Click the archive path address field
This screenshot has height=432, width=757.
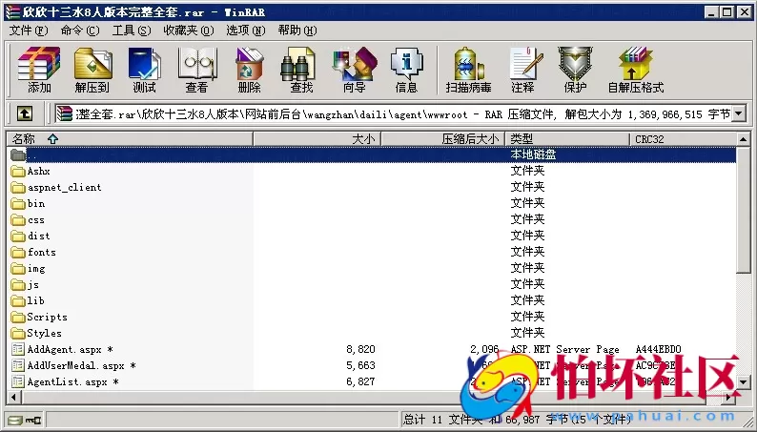click(x=394, y=113)
